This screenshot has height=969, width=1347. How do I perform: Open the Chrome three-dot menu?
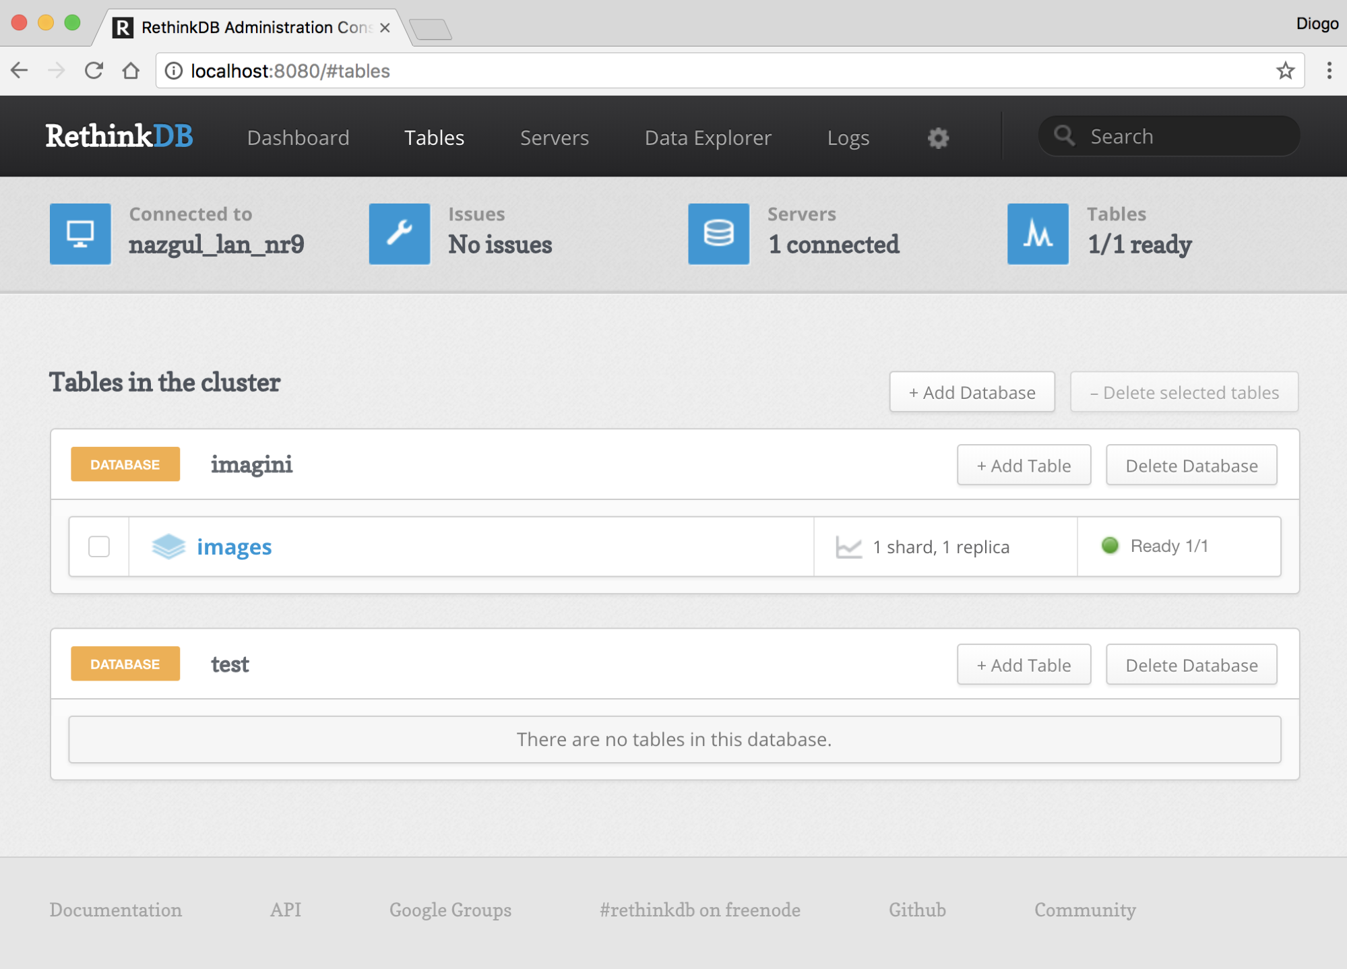1329,71
